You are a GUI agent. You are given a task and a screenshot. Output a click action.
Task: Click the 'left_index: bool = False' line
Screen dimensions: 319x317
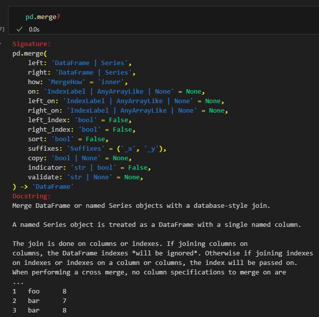(80, 120)
